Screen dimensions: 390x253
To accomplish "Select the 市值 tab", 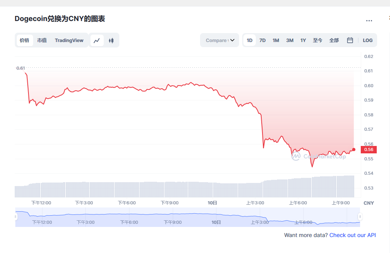I will (x=42, y=40).
